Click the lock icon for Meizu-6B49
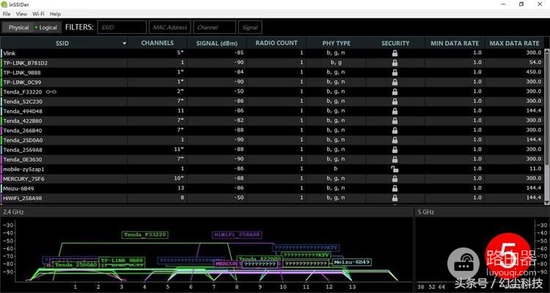The height and width of the screenshot is (293, 550). point(395,188)
